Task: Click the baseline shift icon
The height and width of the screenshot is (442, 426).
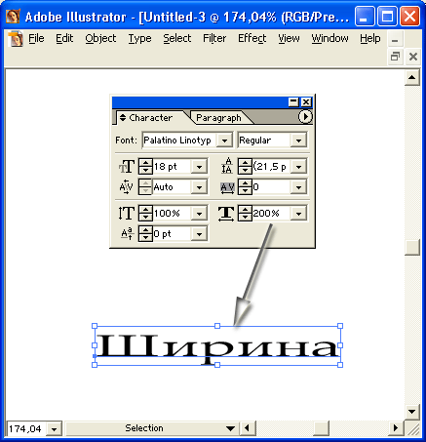Action: [x=127, y=234]
